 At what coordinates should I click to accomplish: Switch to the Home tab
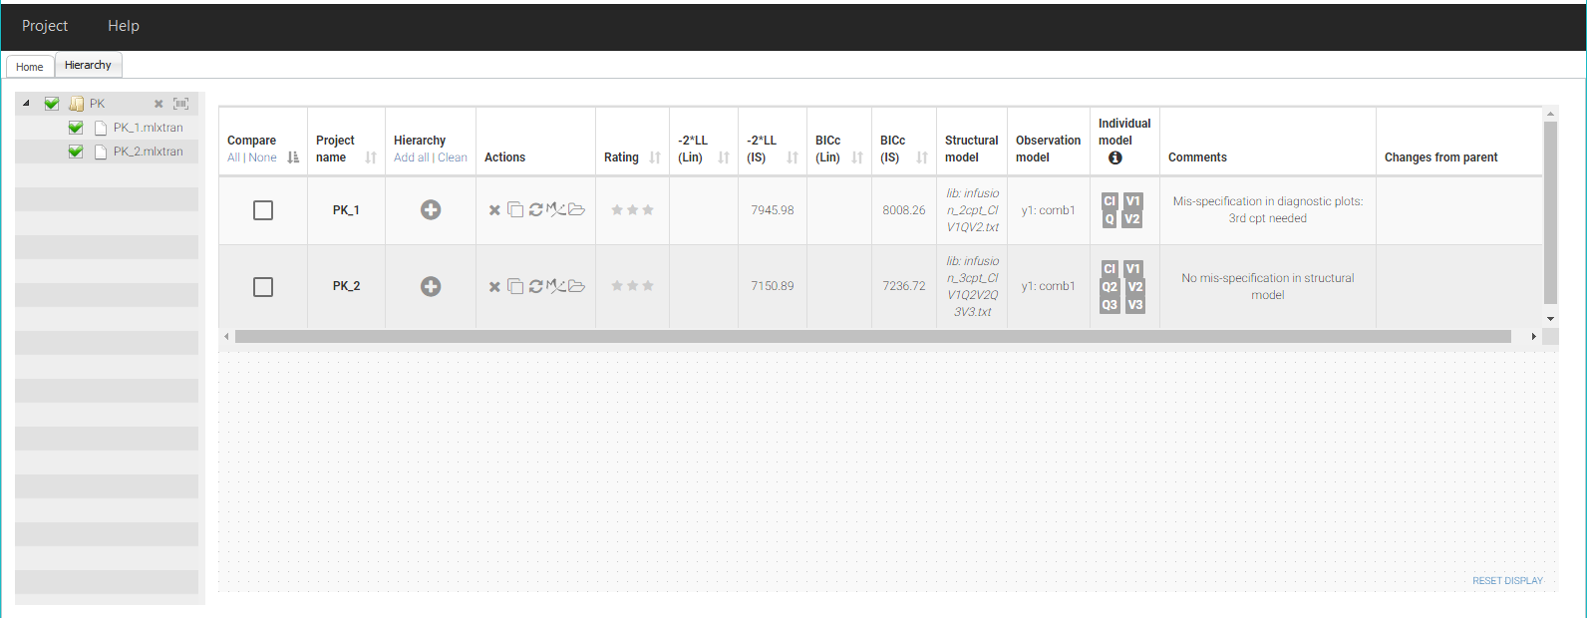click(30, 67)
